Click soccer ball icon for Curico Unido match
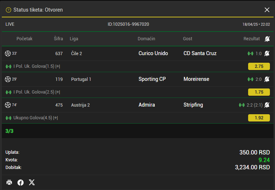The height and width of the screenshot is (190, 275). click(x=8, y=53)
